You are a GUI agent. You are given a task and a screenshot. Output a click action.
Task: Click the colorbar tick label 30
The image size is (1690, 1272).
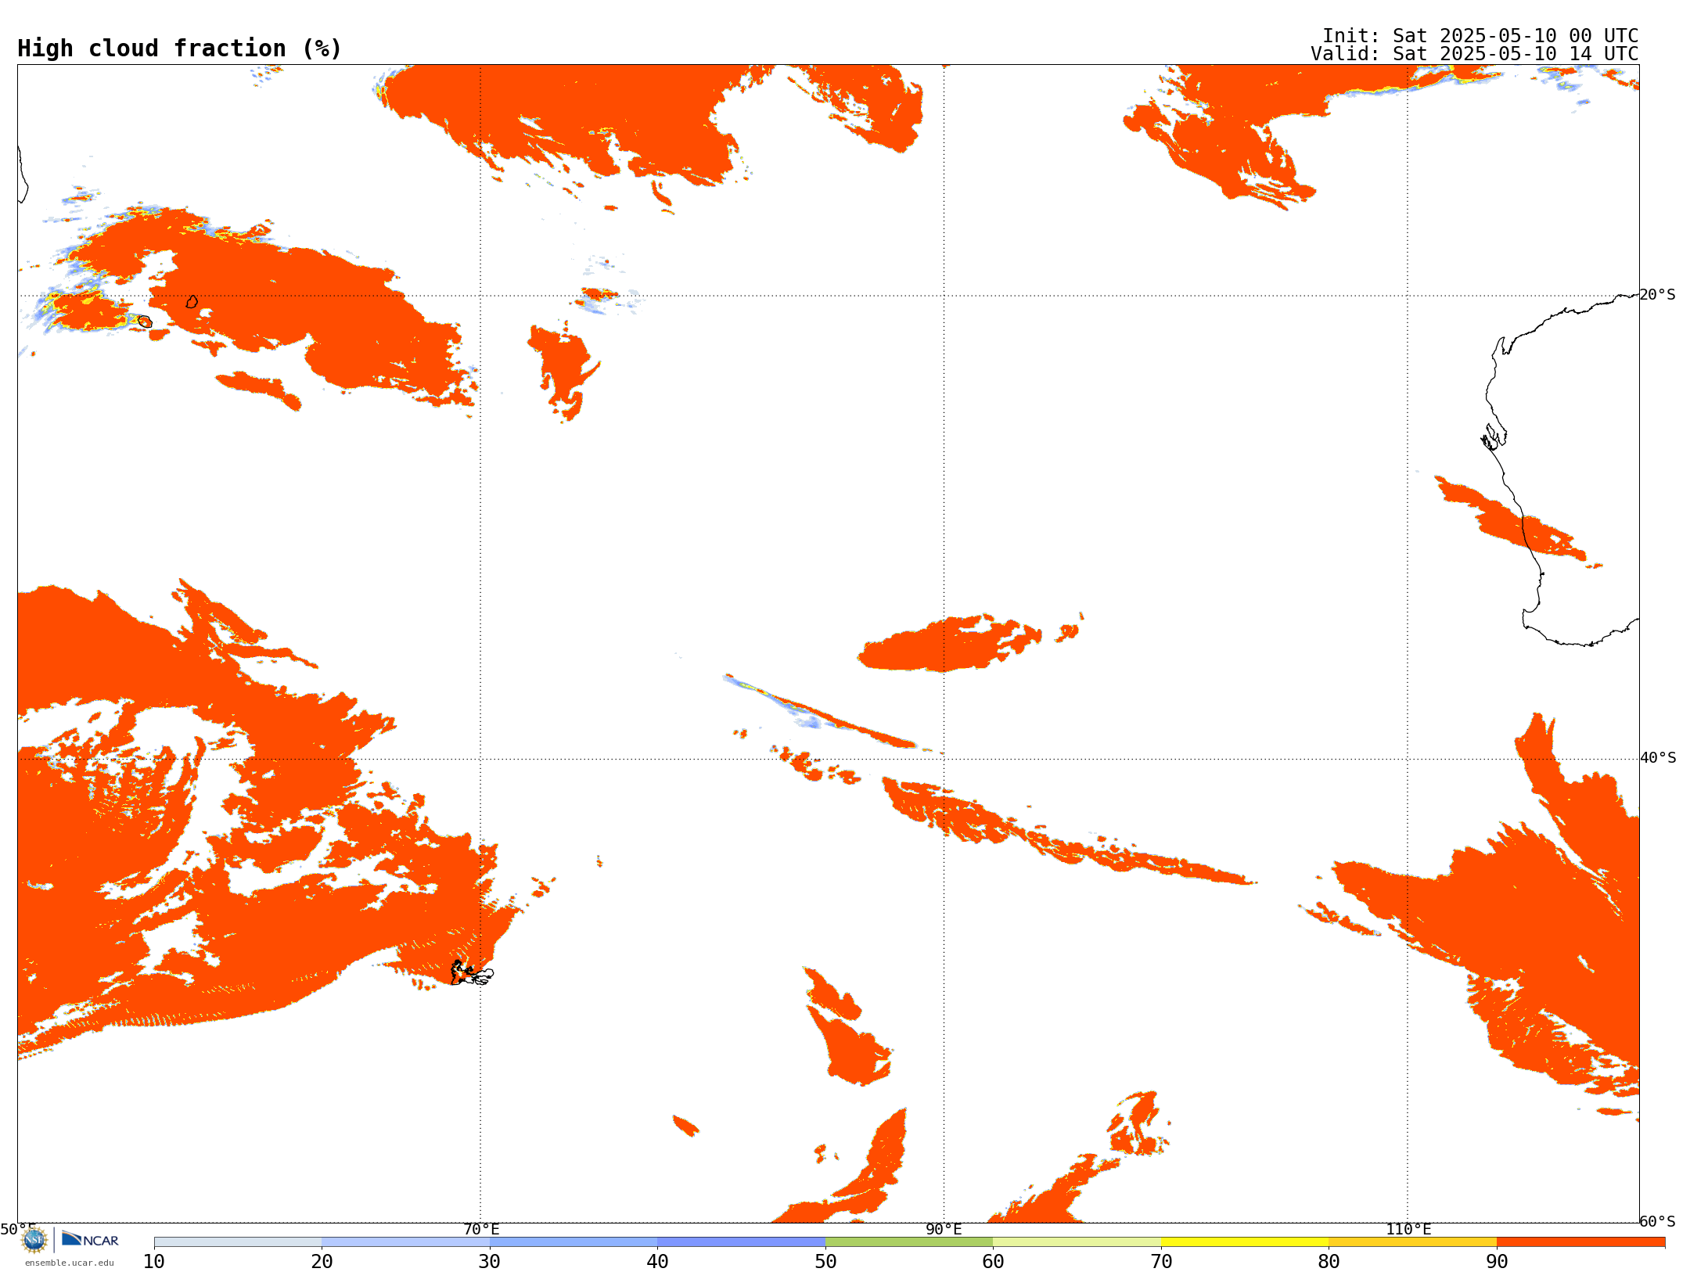click(x=490, y=1262)
